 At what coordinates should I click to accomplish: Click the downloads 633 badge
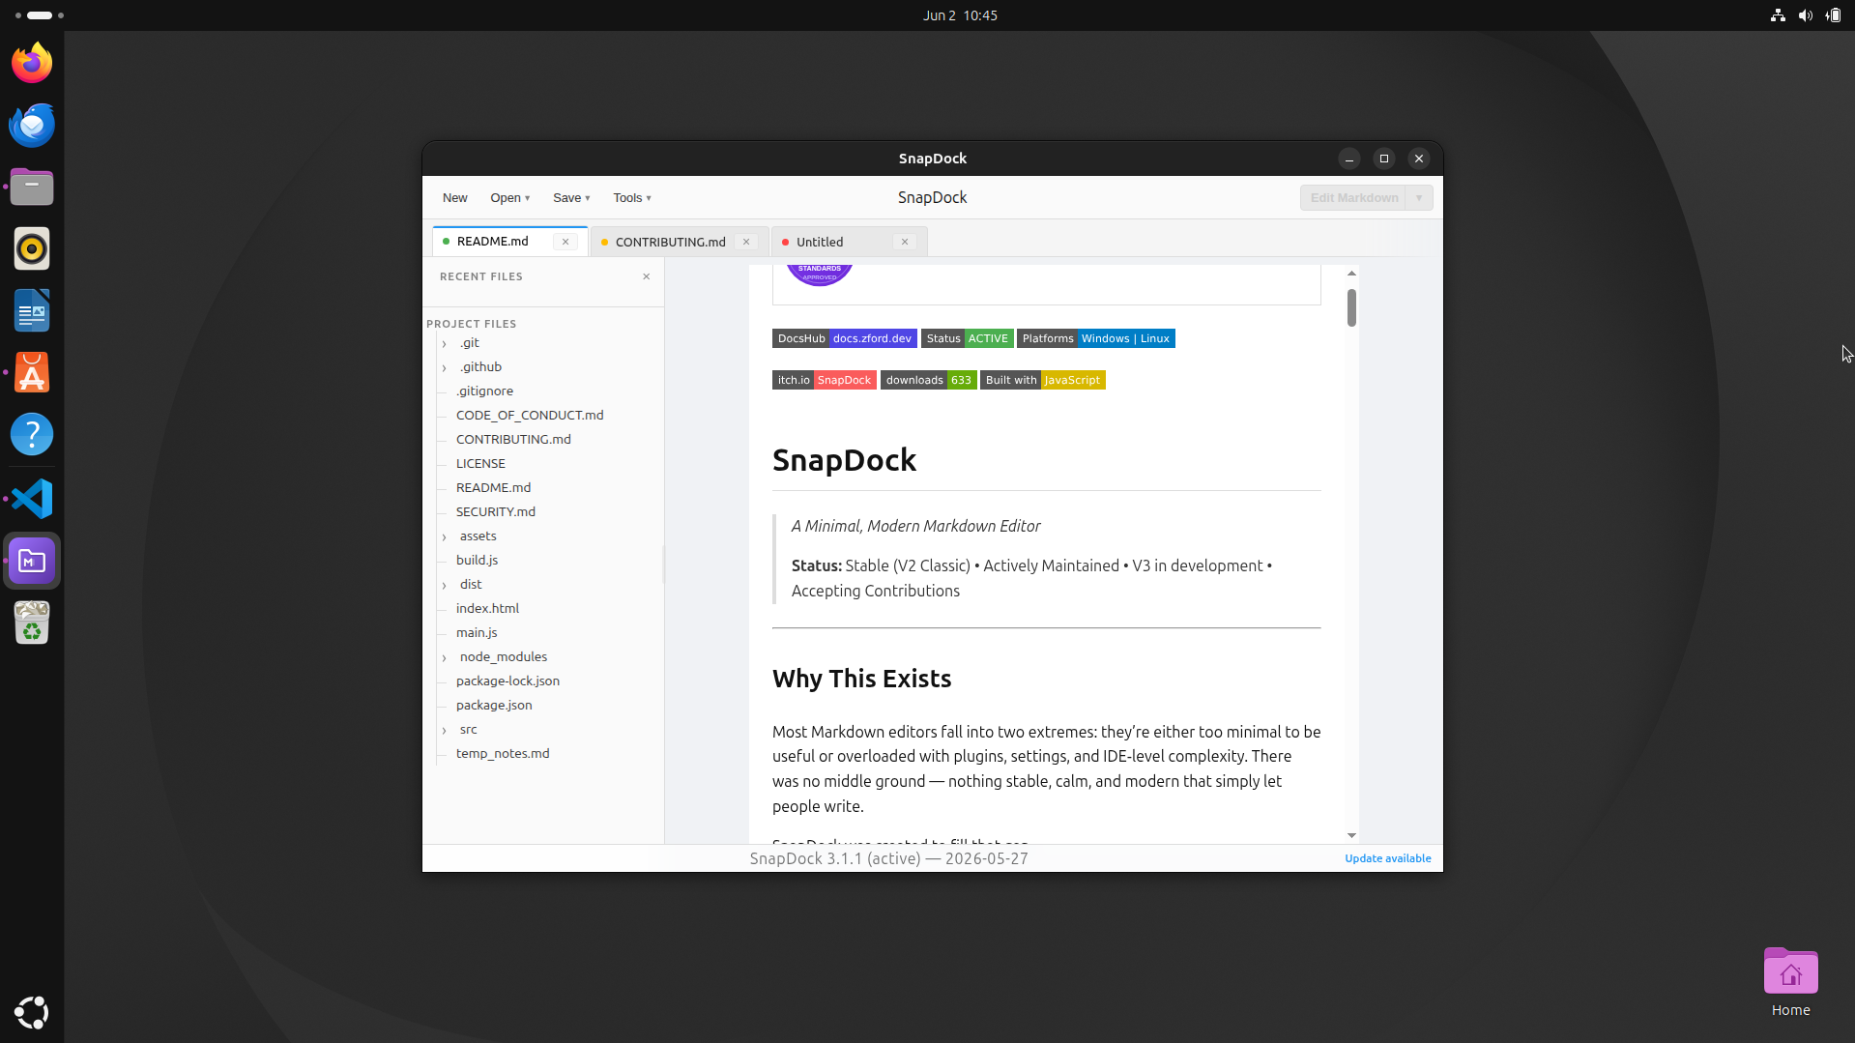[928, 380]
